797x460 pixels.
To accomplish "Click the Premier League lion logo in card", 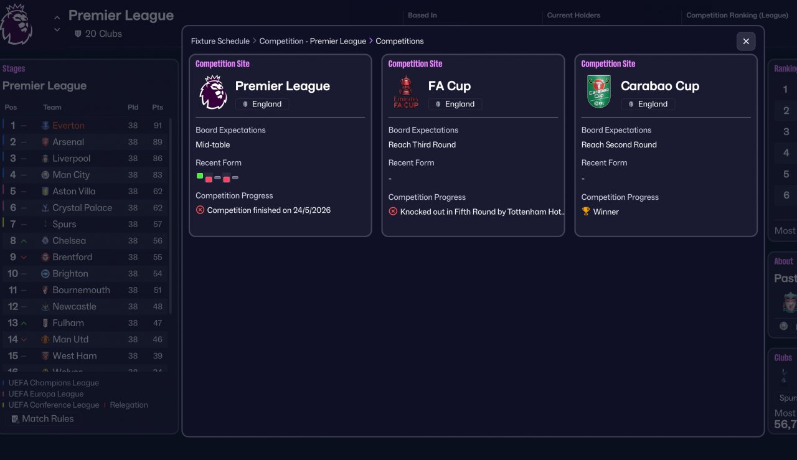I will (213, 93).
